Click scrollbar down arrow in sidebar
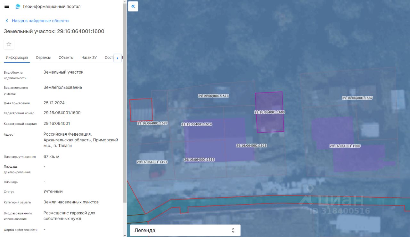This screenshot has width=410, height=237. 125,235
